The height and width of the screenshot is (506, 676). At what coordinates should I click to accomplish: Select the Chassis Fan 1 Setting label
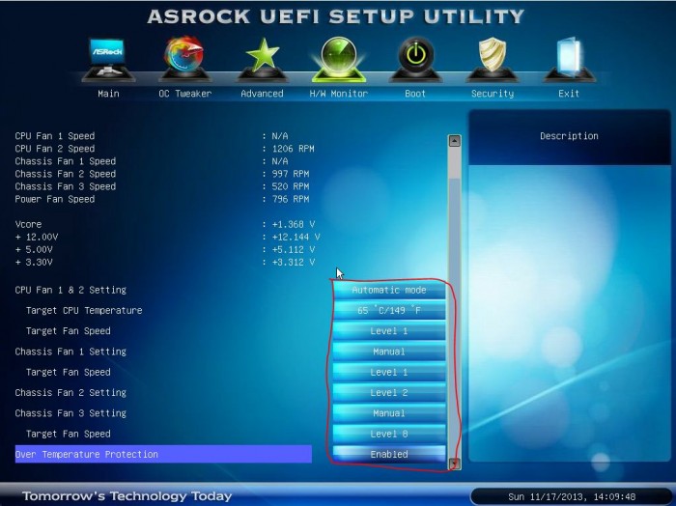tap(70, 351)
